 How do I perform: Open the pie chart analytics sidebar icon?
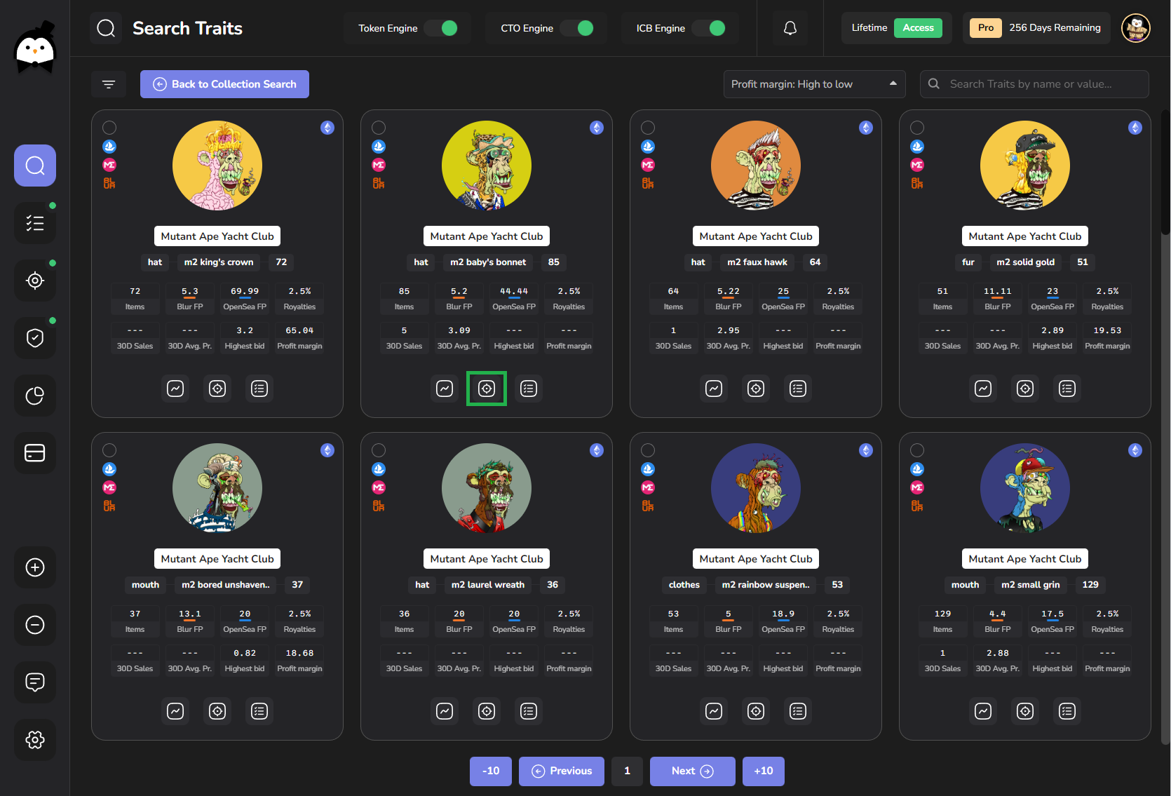pos(35,396)
